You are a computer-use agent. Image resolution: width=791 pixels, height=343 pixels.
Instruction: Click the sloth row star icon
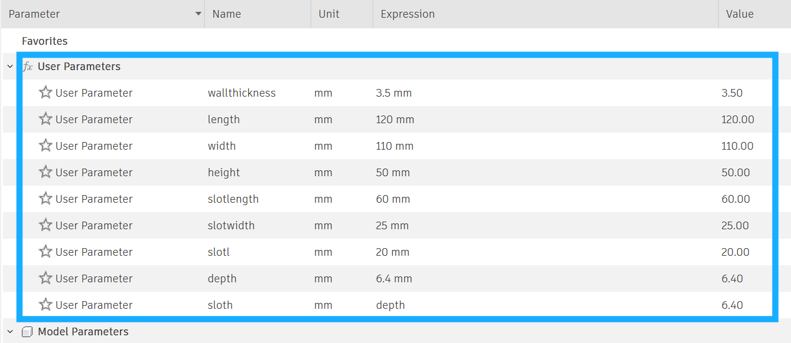pos(45,305)
